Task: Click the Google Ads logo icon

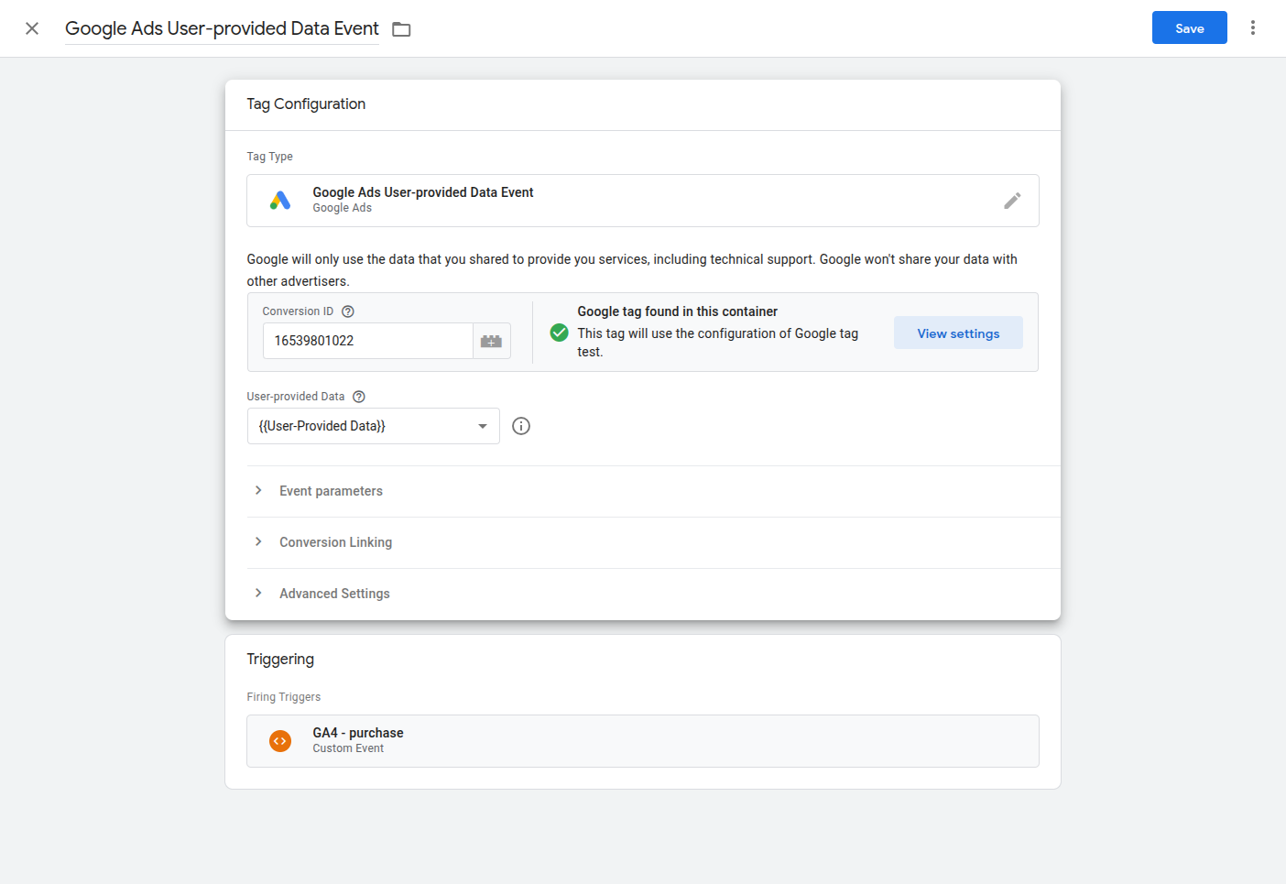Action: [x=280, y=200]
